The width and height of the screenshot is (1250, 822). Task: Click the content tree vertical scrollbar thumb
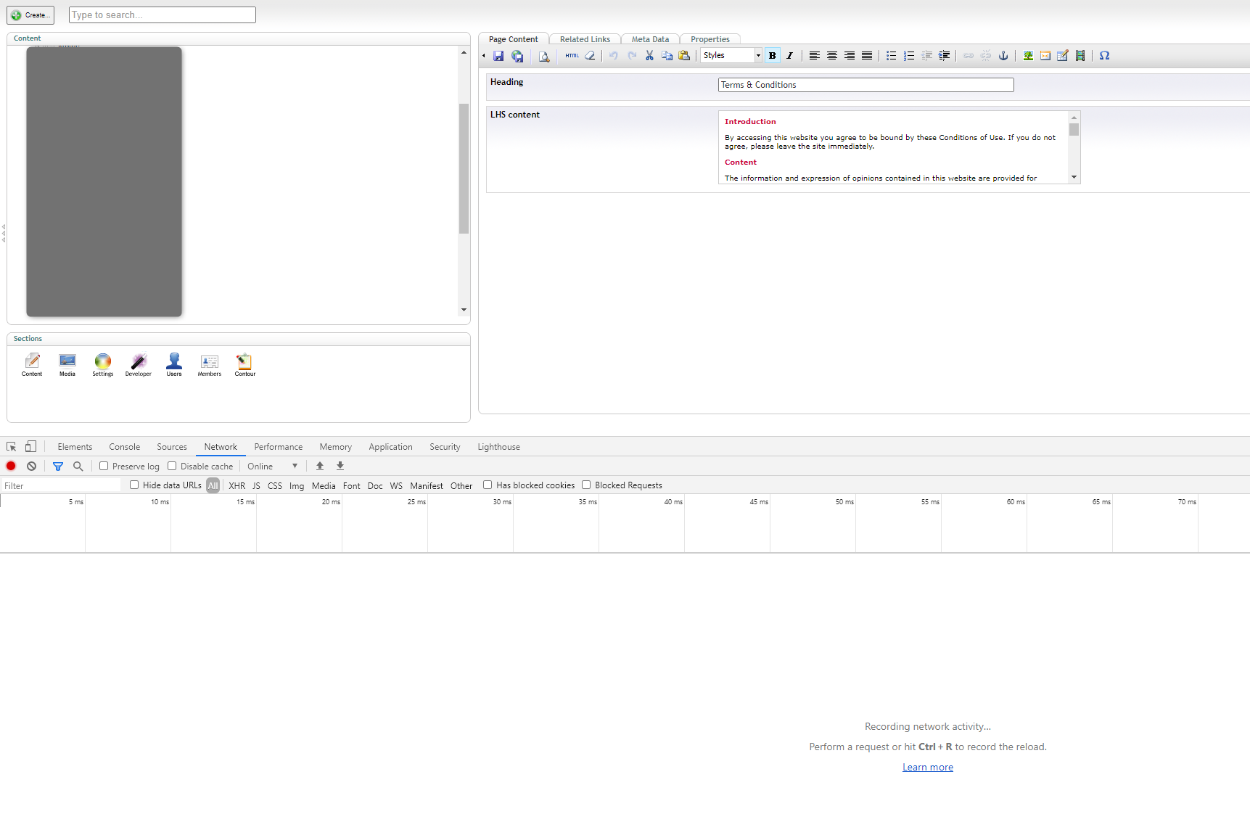[x=464, y=168]
